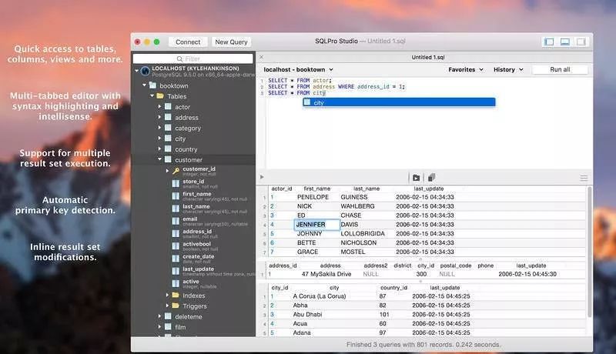
Task: Click the address_id column icon
Action: tap(176, 233)
